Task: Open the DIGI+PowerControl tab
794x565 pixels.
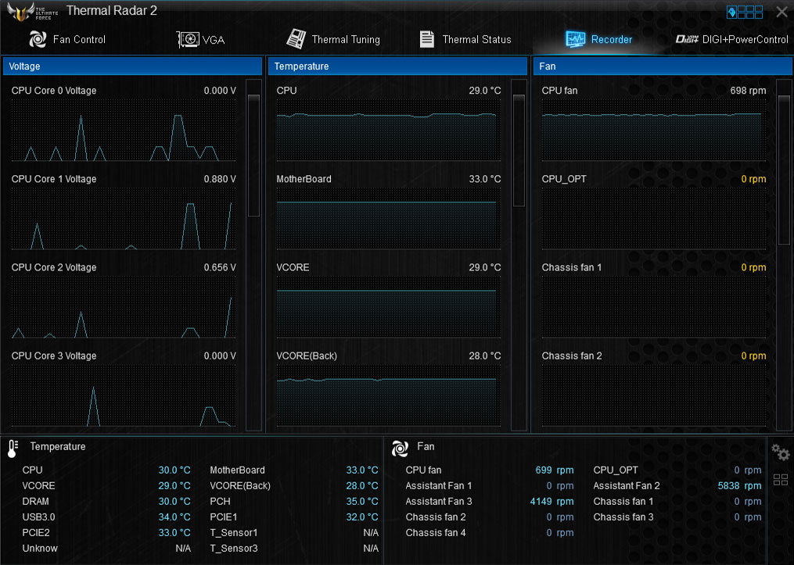Action: tap(731, 39)
